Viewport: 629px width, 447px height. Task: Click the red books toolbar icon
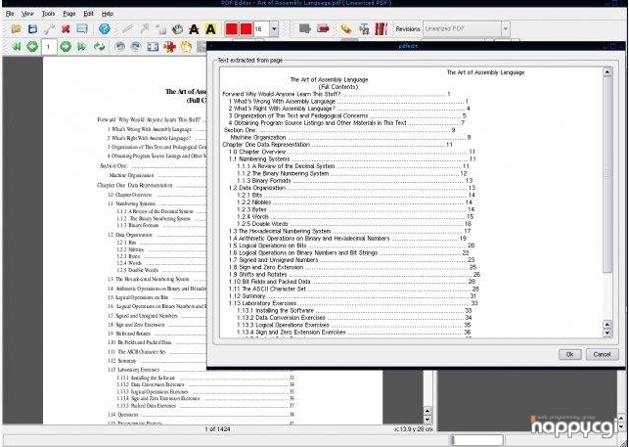coord(381,29)
